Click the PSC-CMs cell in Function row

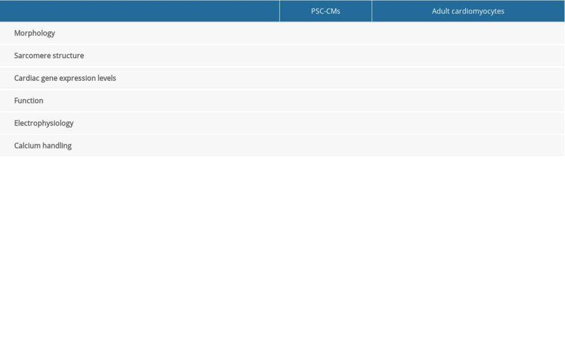[325, 101]
